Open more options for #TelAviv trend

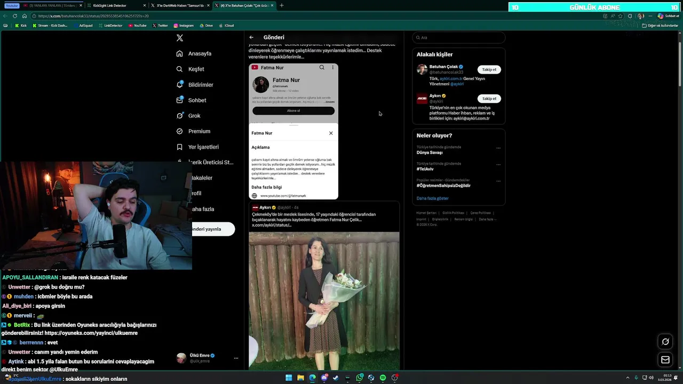tap(498, 164)
